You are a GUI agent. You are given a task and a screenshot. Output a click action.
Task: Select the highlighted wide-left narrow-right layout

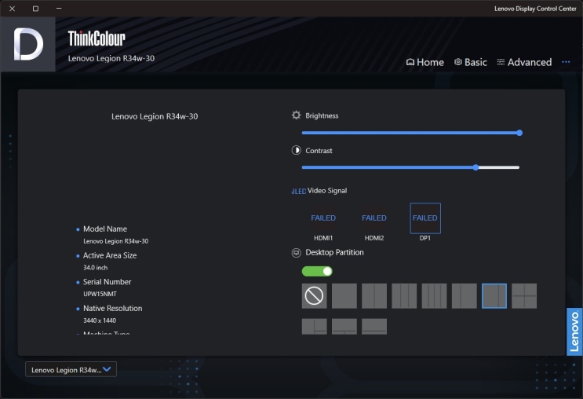click(x=494, y=296)
